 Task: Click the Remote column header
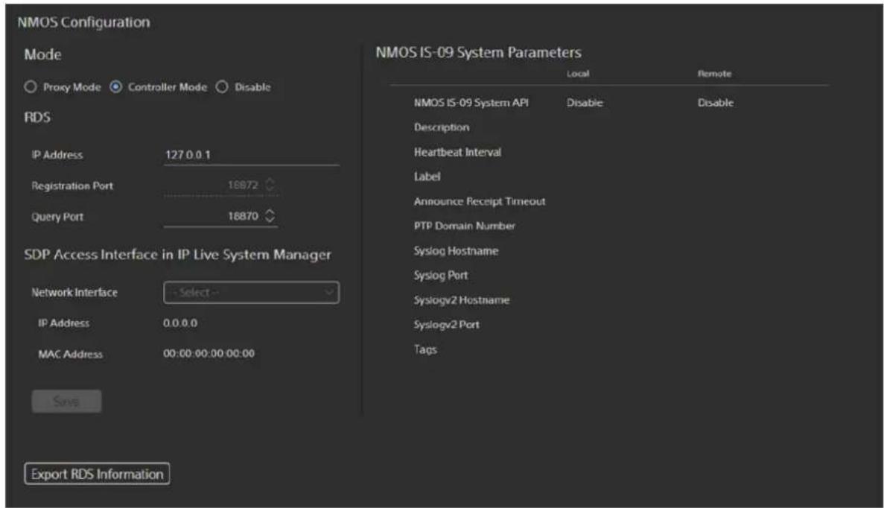(x=714, y=74)
